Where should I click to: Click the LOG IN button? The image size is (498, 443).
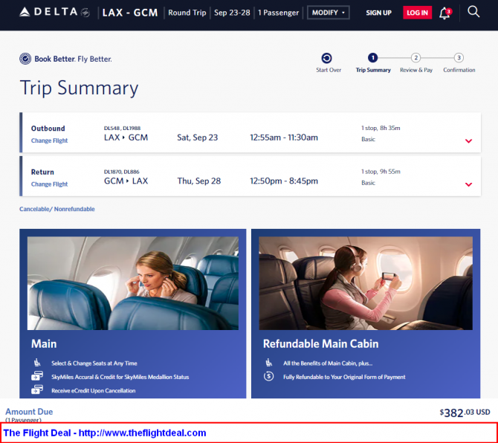pos(417,13)
